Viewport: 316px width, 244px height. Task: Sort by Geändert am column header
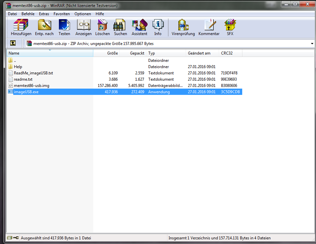[x=202, y=53]
